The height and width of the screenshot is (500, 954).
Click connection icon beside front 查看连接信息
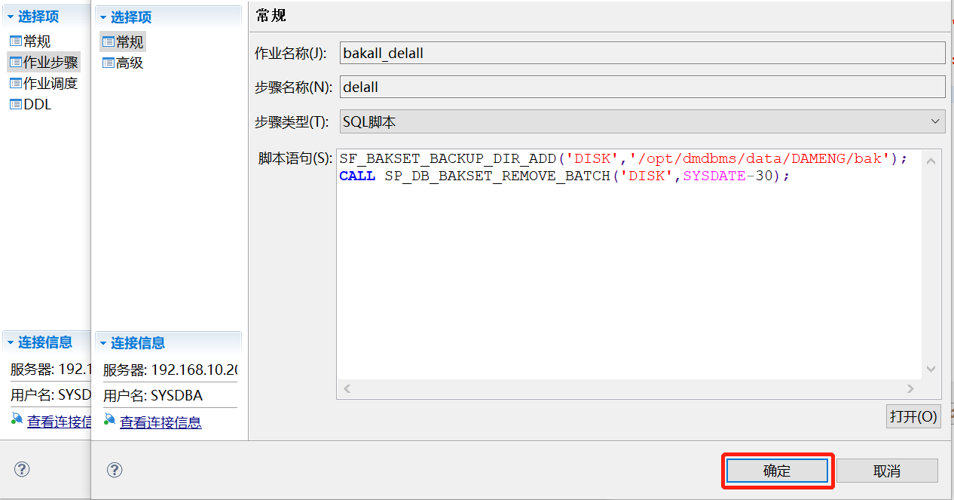(110, 420)
